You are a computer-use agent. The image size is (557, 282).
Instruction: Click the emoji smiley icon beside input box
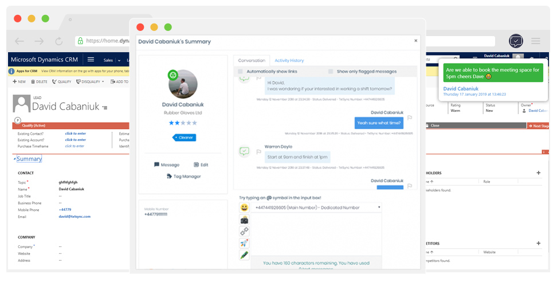(245, 207)
